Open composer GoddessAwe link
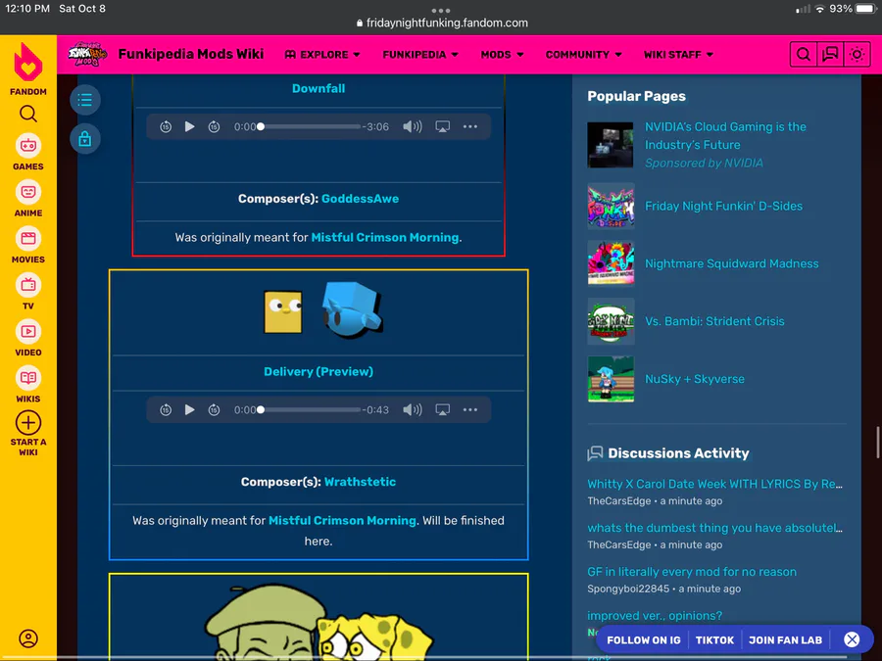The height and width of the screenshot is (661, 882). (x=360, y=199)
